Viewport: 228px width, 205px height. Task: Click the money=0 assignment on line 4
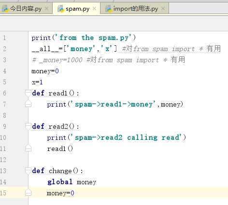pos(45,71)
